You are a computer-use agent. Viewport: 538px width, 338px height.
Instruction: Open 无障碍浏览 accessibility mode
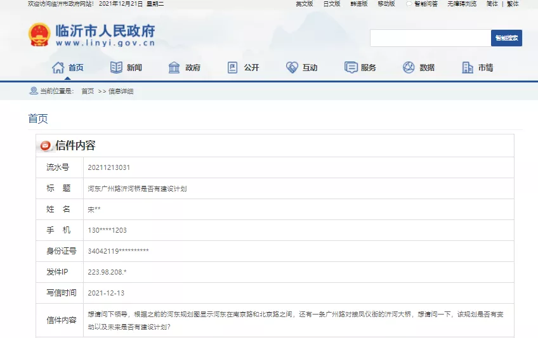point(462,4)
